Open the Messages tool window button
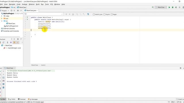The image size is (184, 103). click(x=33, y=99)
